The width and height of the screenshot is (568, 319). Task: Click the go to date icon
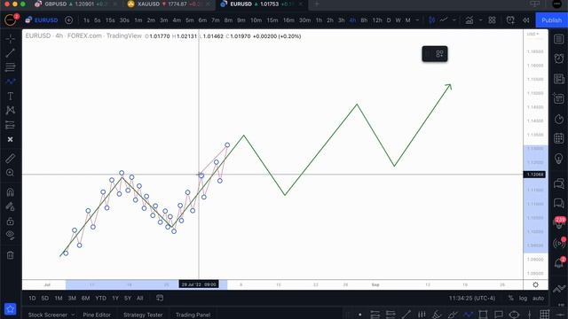[160, 298]
